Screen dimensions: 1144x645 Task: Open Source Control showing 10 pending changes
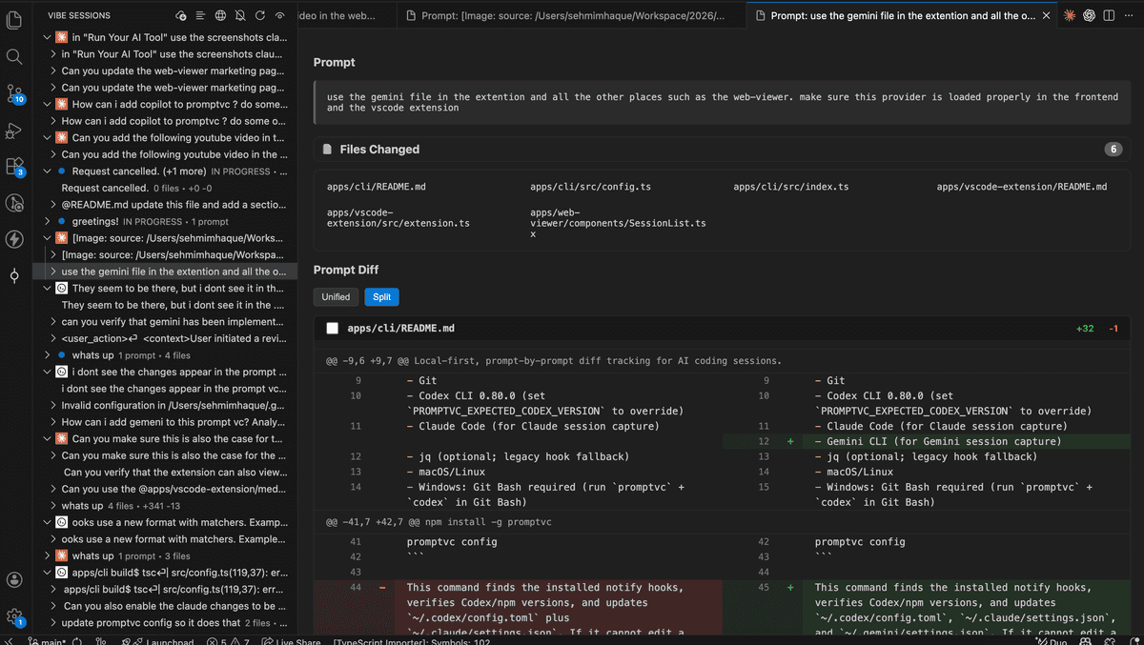click(14, 93)
